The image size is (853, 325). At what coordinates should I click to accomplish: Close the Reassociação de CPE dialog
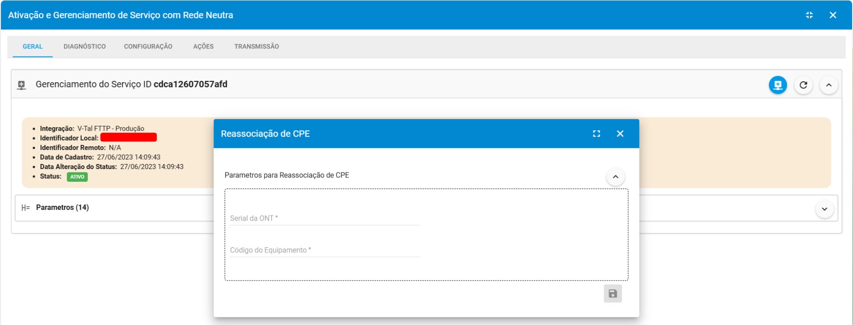pyautogui.click(x=620, y=134)
